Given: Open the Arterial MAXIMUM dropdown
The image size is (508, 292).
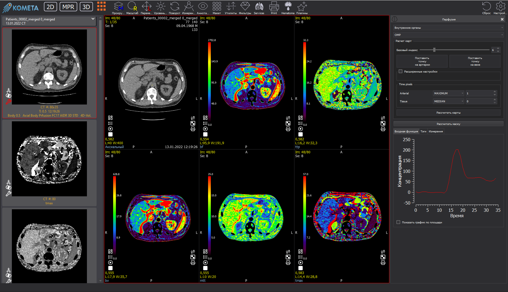Looking at the screenshot, I should [448, 93].
